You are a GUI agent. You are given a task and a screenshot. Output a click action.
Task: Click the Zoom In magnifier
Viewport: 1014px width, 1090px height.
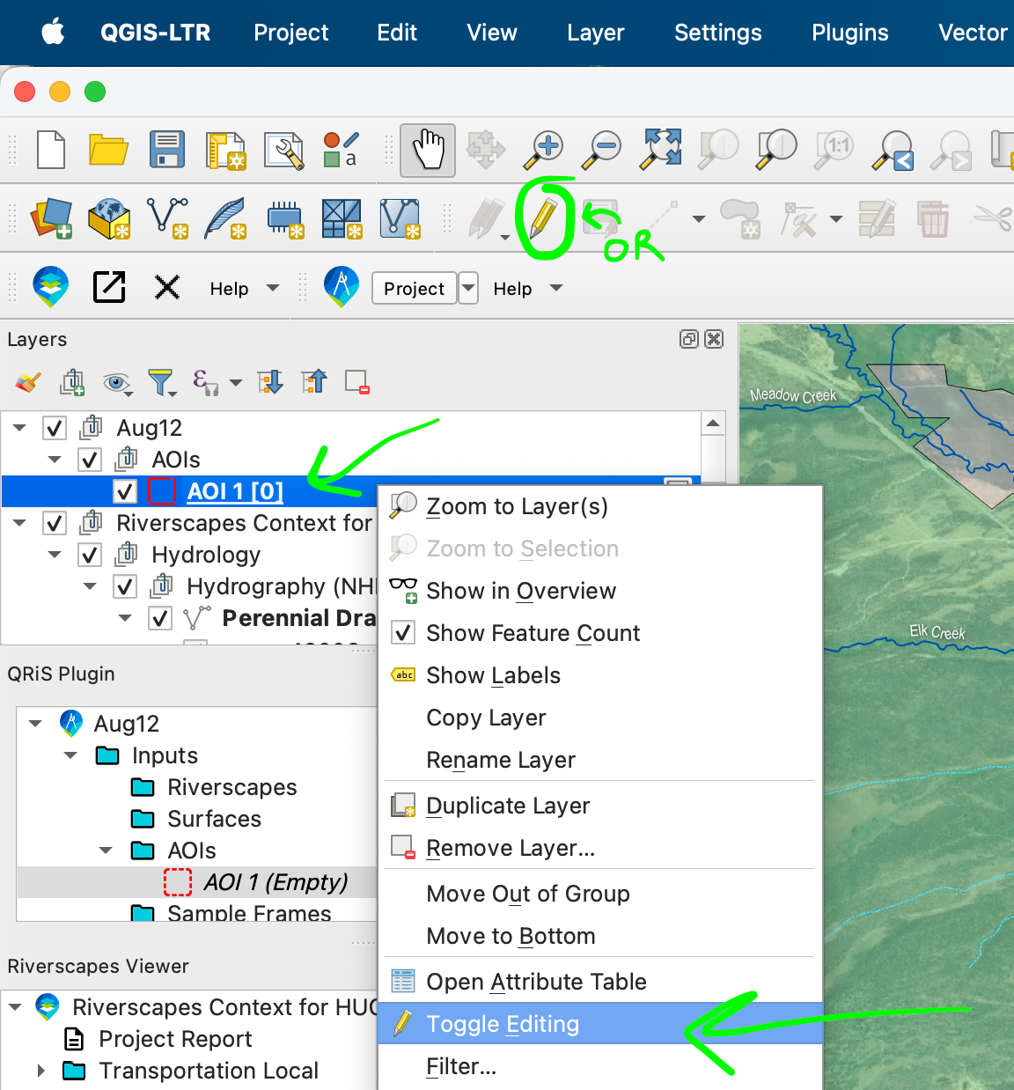(543, 149)
